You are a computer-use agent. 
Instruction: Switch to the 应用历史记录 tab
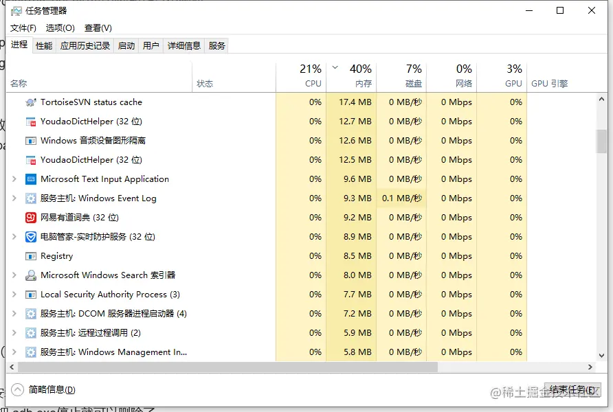click(85, 46)
